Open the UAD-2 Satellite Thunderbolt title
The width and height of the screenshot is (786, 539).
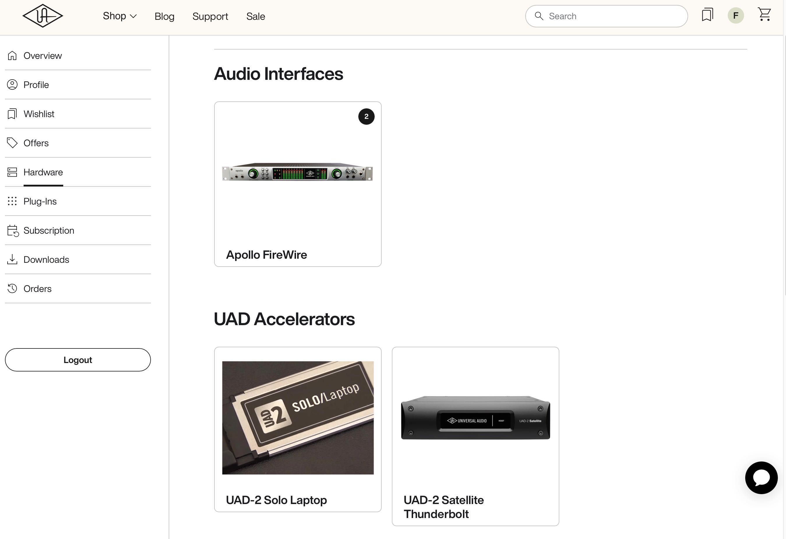point(444,507)
